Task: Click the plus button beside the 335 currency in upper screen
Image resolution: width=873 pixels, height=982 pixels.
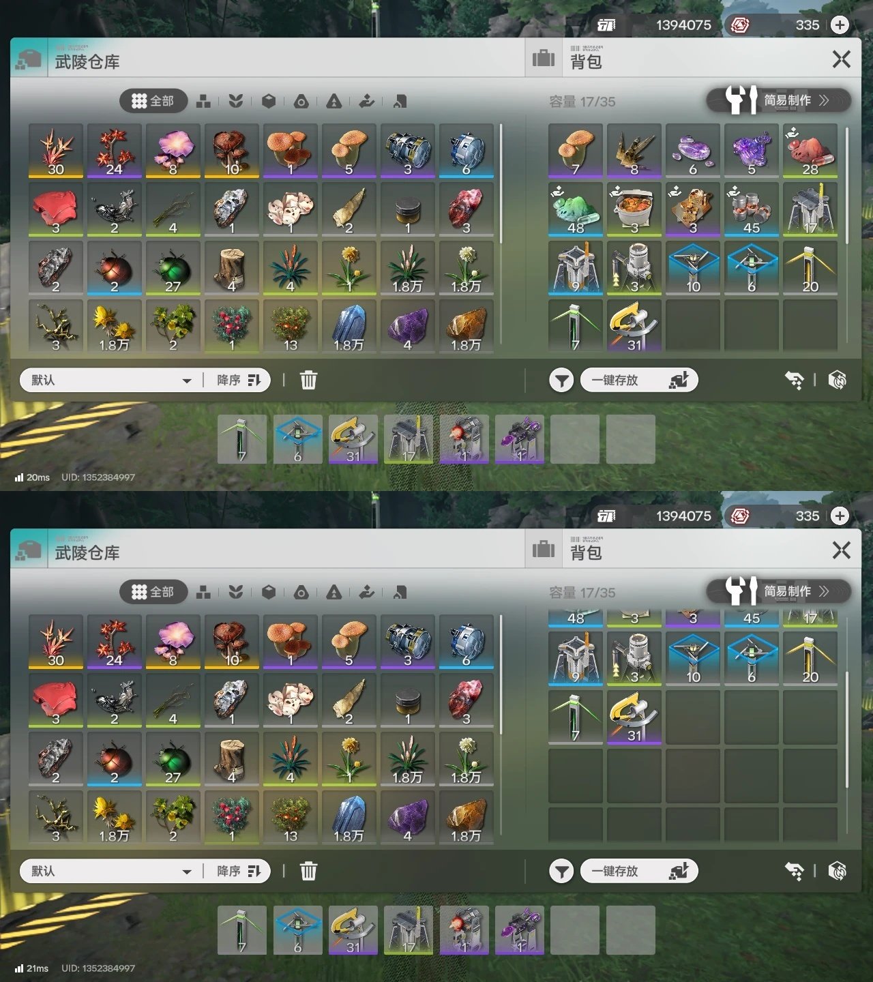Action: (x=840, y=25)
